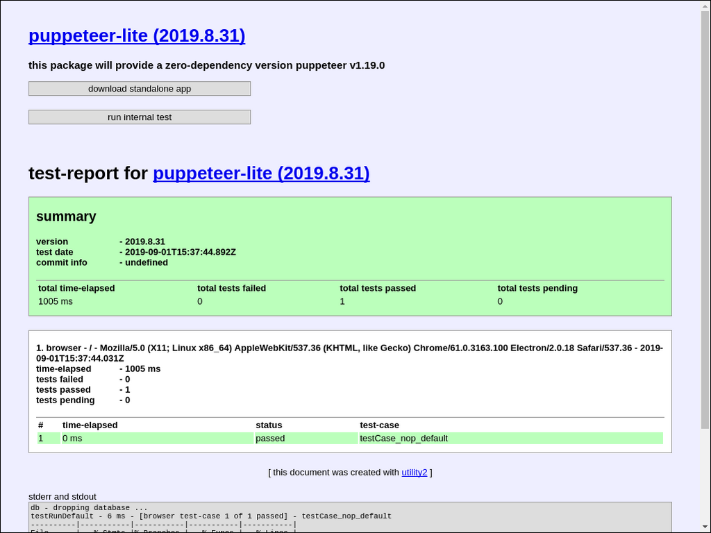The height and width of the screenshot is (533, 711).
Task: Click the version - 2019.8.31 row
Action: point(101,242)
